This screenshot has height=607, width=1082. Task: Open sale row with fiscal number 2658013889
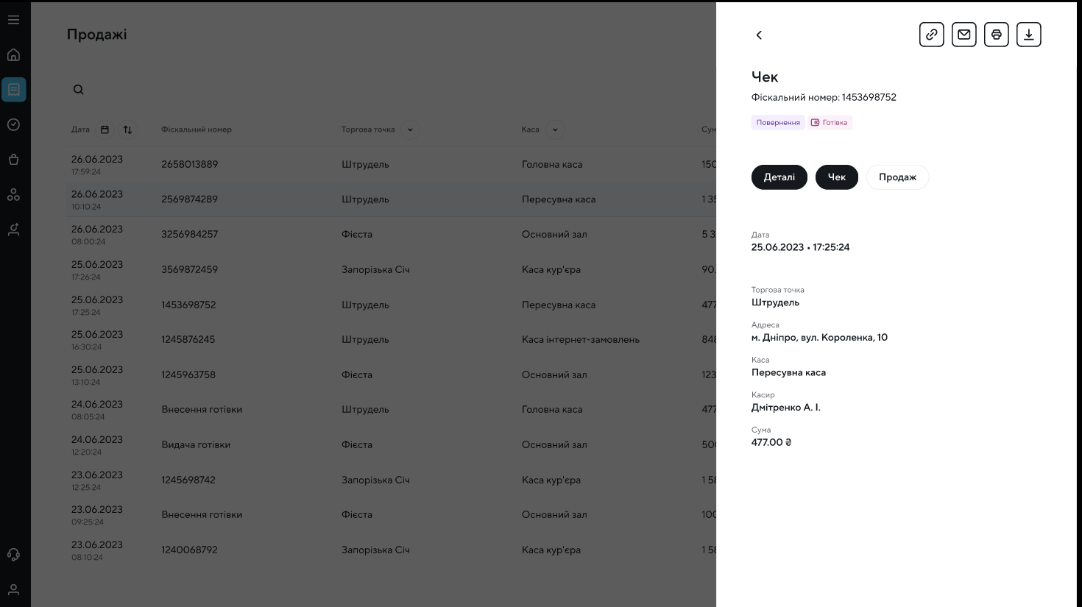click(x=190, y=165)
